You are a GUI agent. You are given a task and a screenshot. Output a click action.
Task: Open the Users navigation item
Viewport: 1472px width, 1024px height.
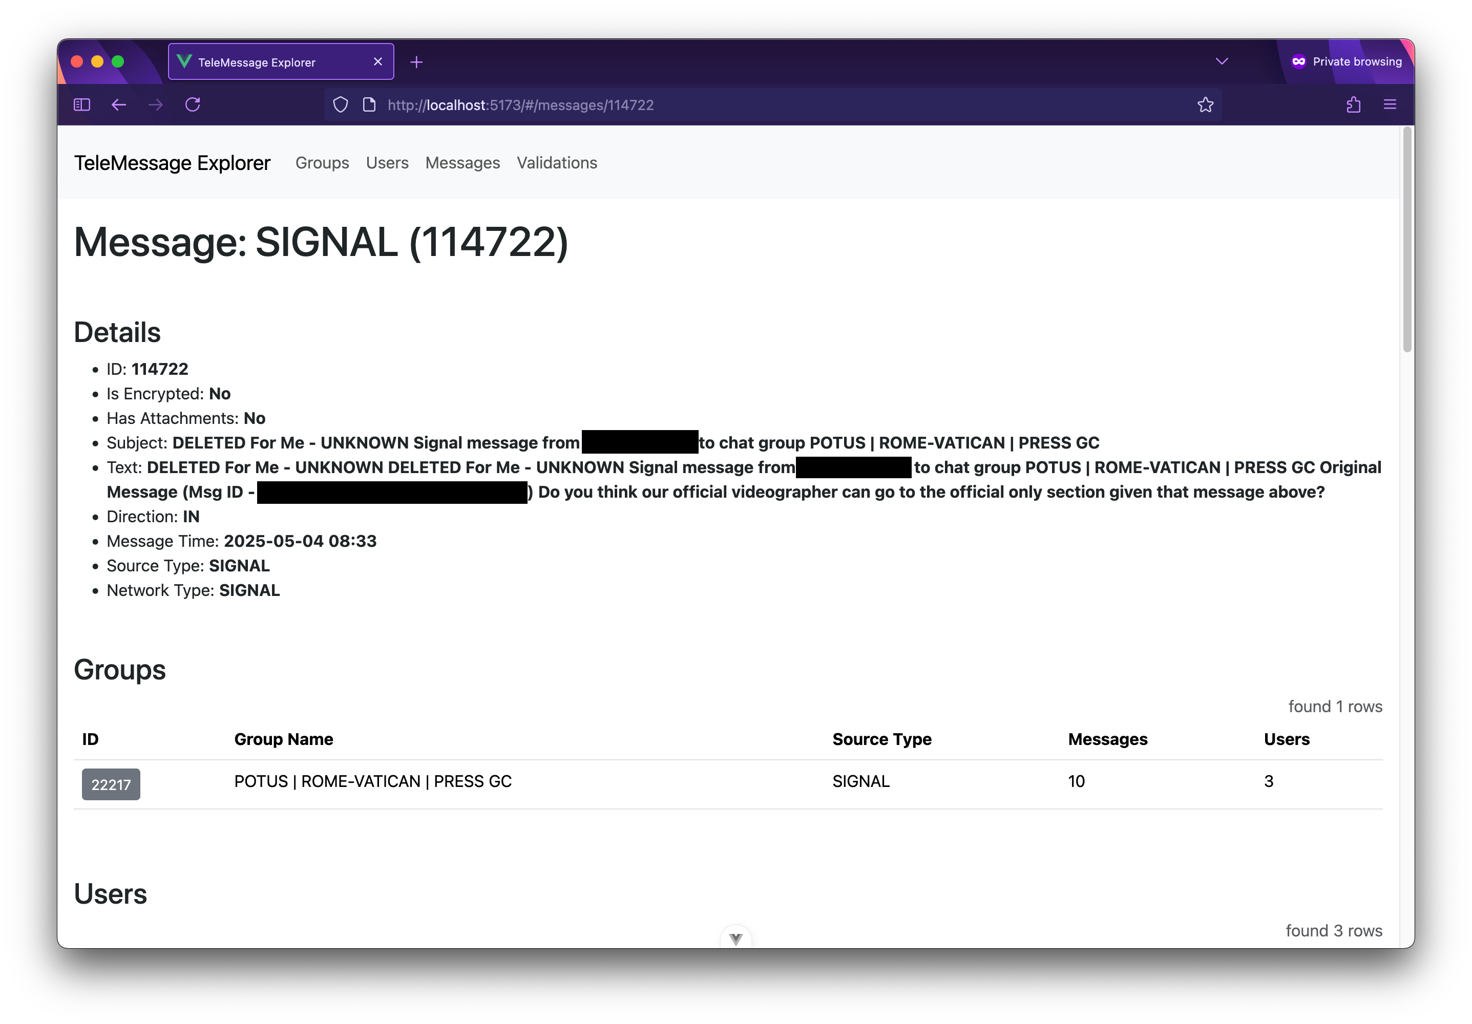click(387, 163)
